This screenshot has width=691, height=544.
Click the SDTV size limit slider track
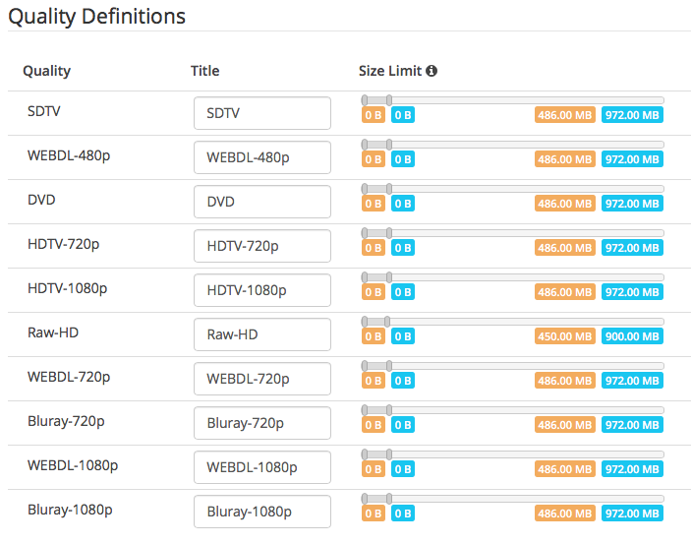coord(521,100)
